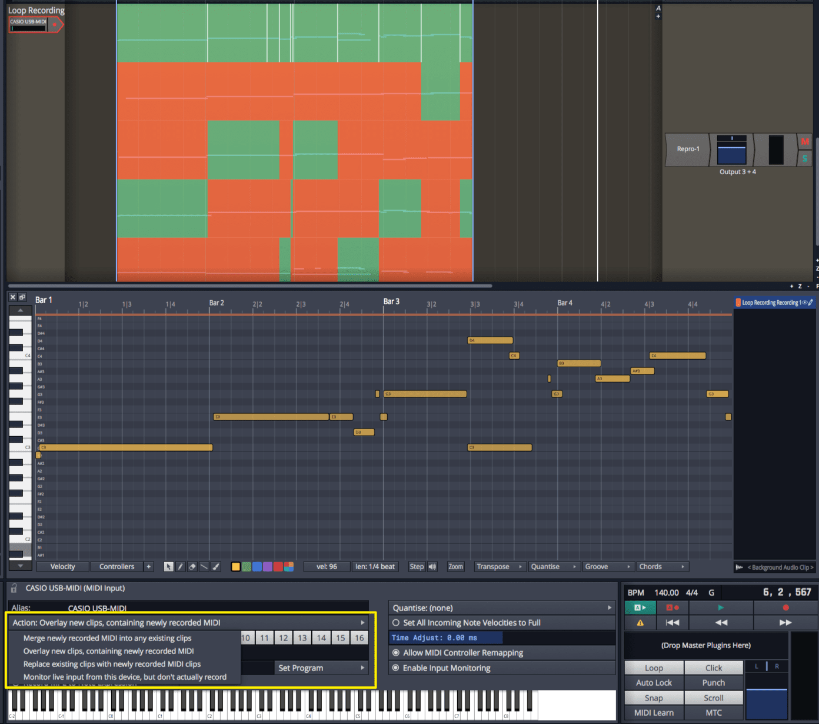Open the Quantise: (none) dropdown
Screen dimensions: 819x724
pyautogui.click(x=501, y=607)
